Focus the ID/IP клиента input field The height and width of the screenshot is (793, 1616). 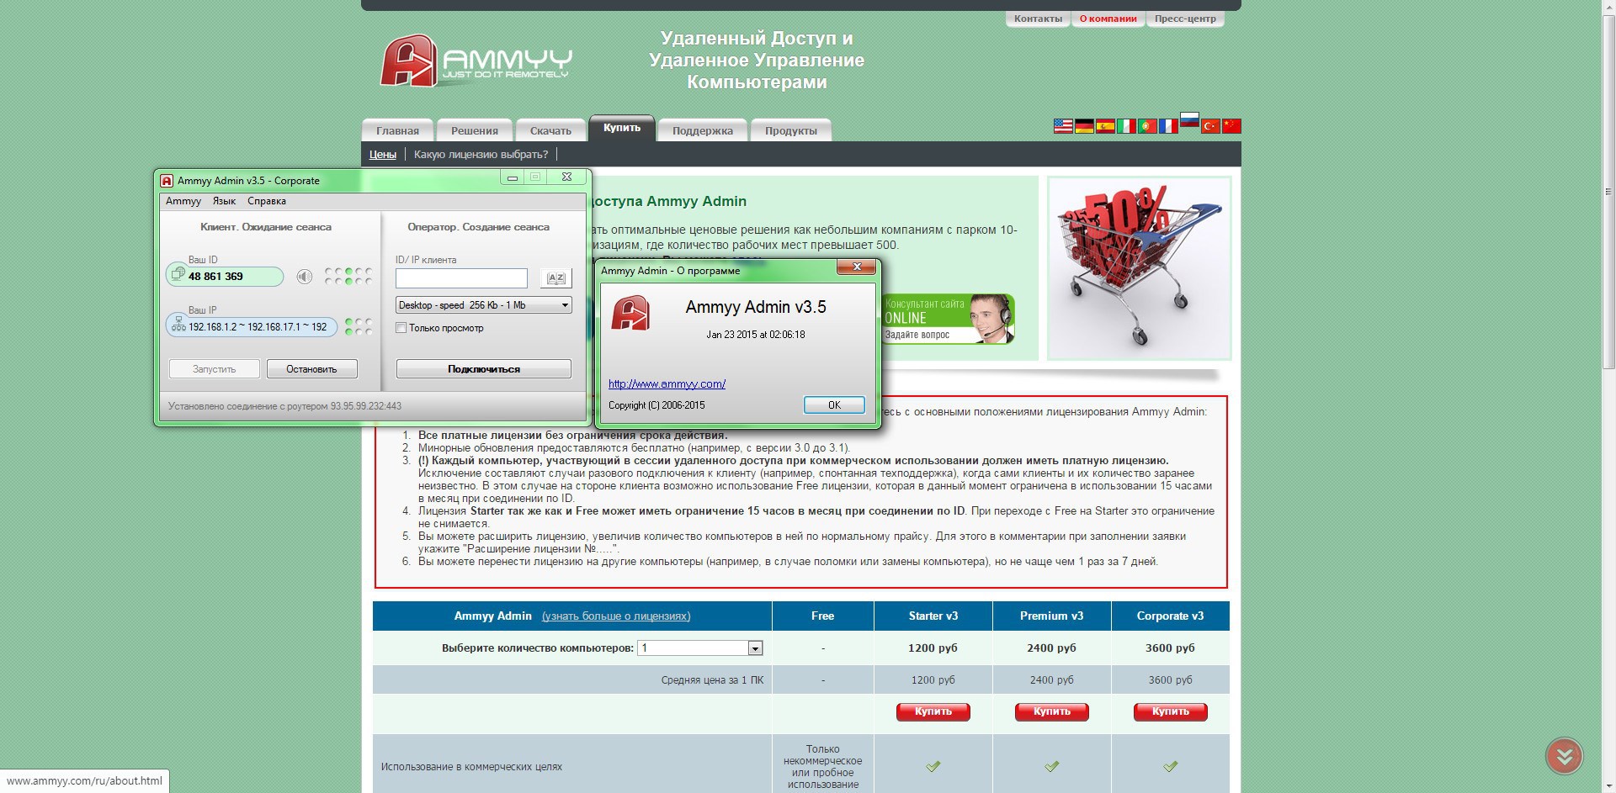(x=461, y=278)
